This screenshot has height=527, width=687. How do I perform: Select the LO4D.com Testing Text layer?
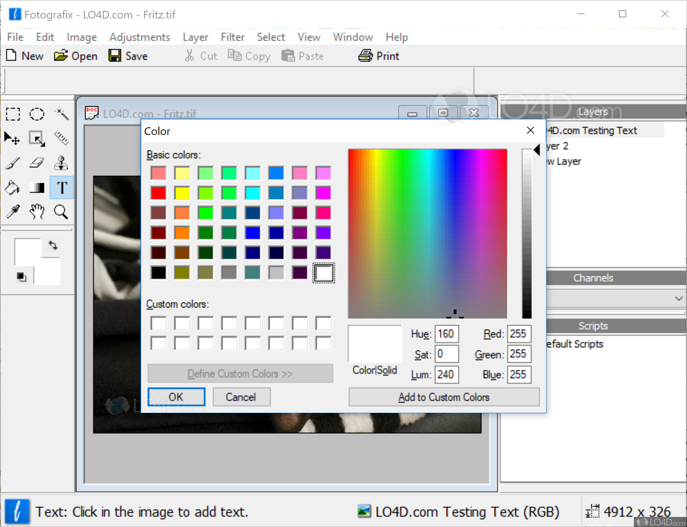(x=606, y=131)
